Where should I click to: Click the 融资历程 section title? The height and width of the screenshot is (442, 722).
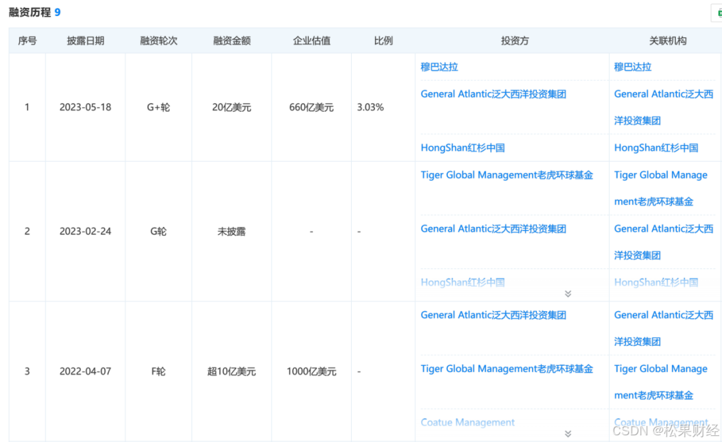pyautogui.click(x=30, y=12)
